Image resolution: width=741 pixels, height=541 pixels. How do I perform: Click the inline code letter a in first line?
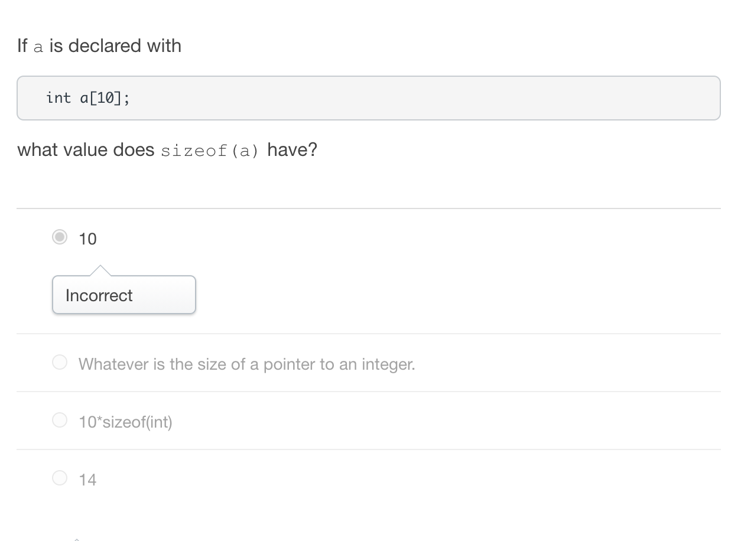click(38, 47)
